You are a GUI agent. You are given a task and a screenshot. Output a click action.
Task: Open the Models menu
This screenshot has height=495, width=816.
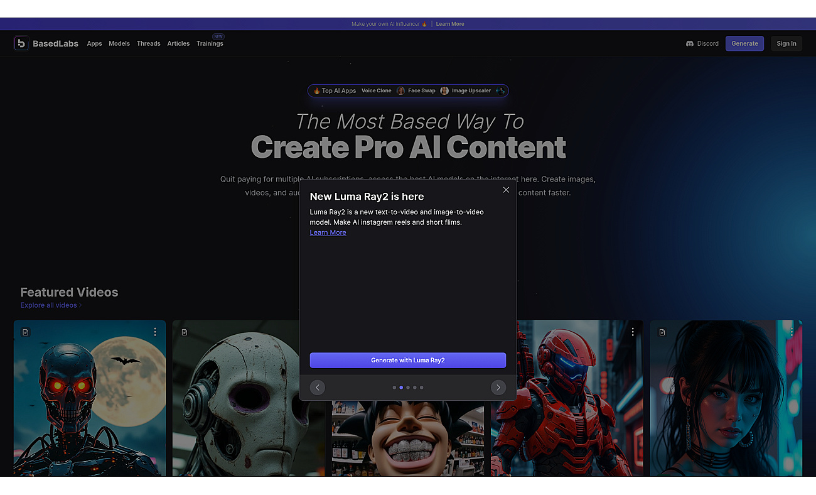[119, 43]
